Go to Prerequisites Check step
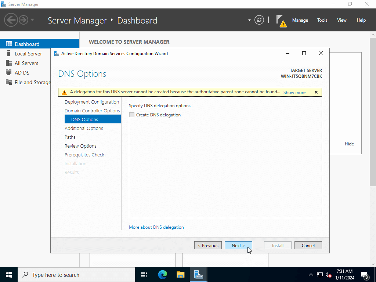This screenshot has width=376, height=282. click(84, 155)
